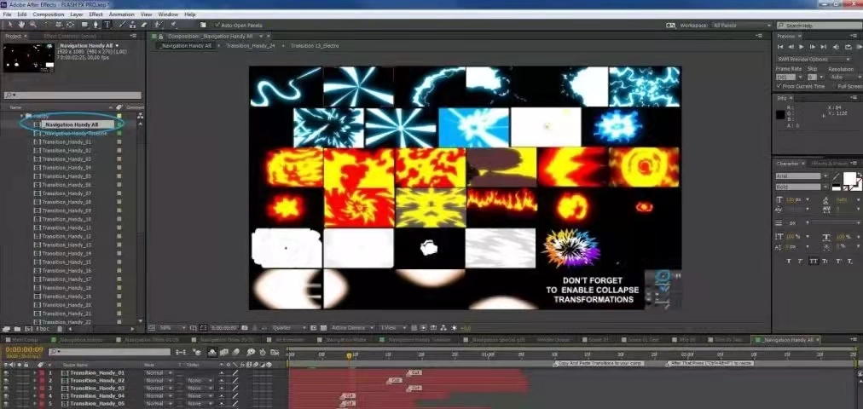Screen dimensions: 863x409
Task: Click the Search Help field
Action: pyautogui.click(x=819, y=26)
